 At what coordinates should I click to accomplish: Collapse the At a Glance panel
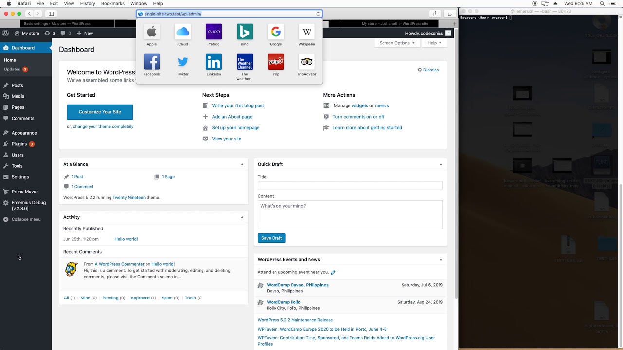[x=242, y=164]
